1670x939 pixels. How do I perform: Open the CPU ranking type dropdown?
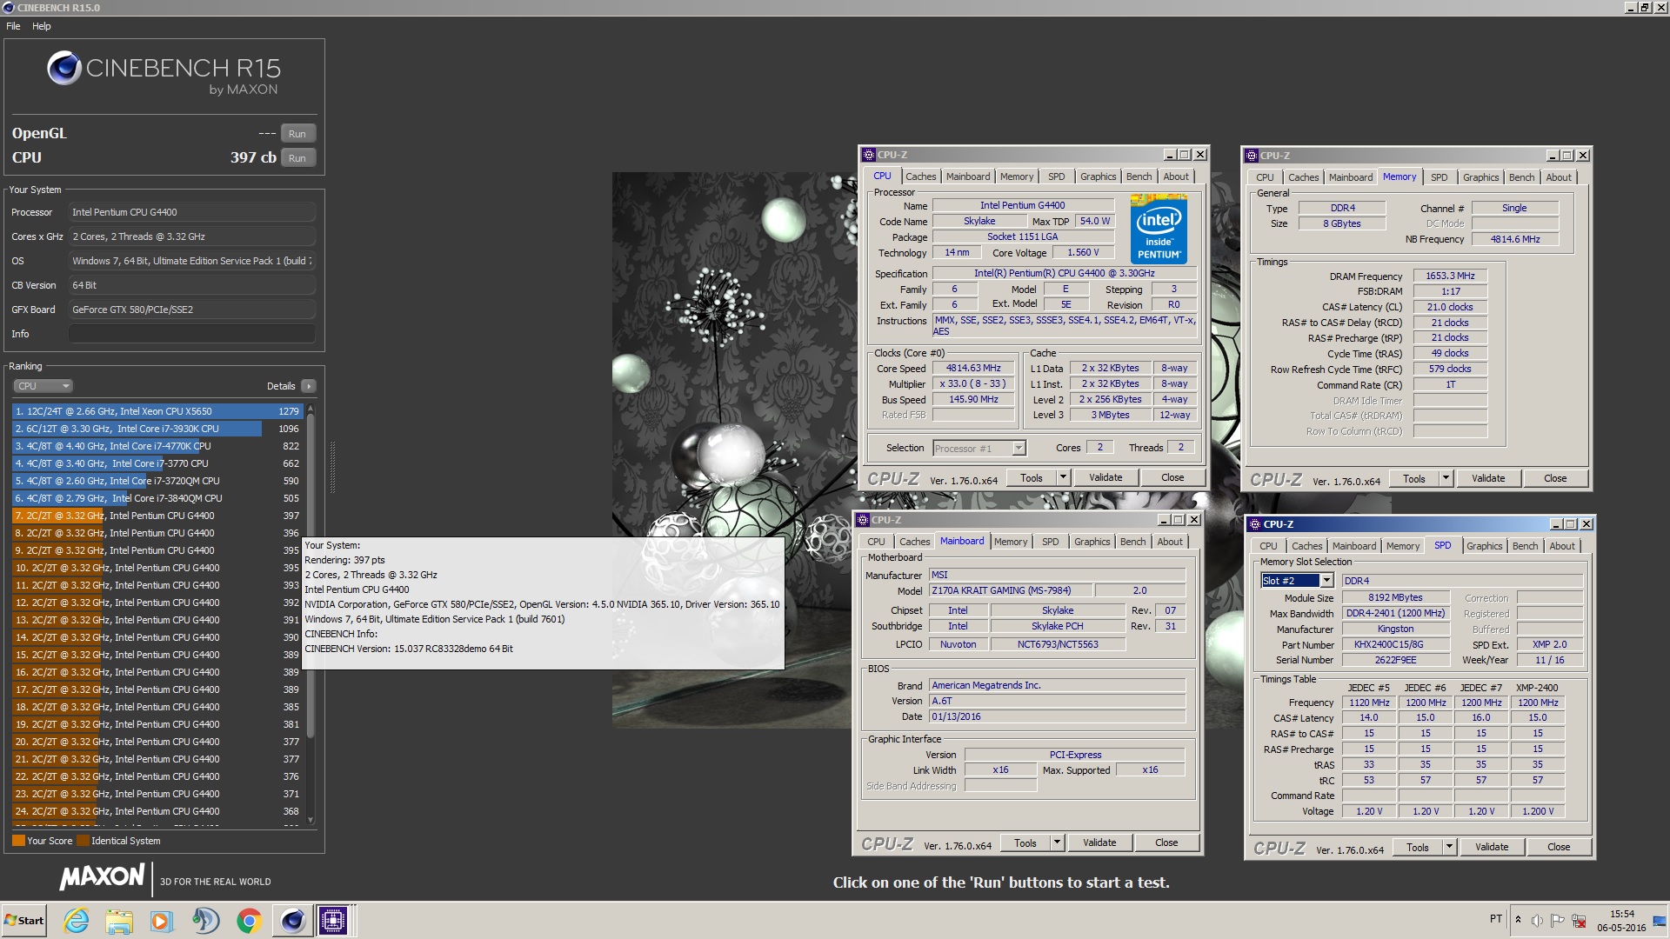[43, 386]
